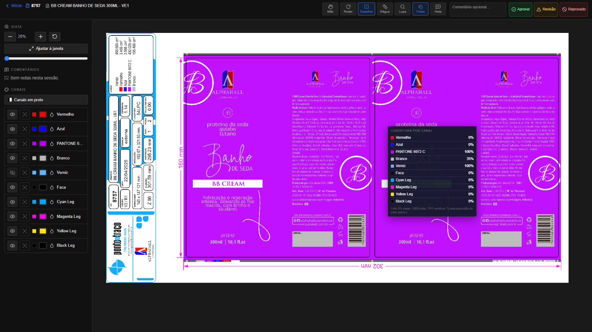Zoom out with the minus button
The height and width of the screenshot is (332, 592).
coord(10,37)
